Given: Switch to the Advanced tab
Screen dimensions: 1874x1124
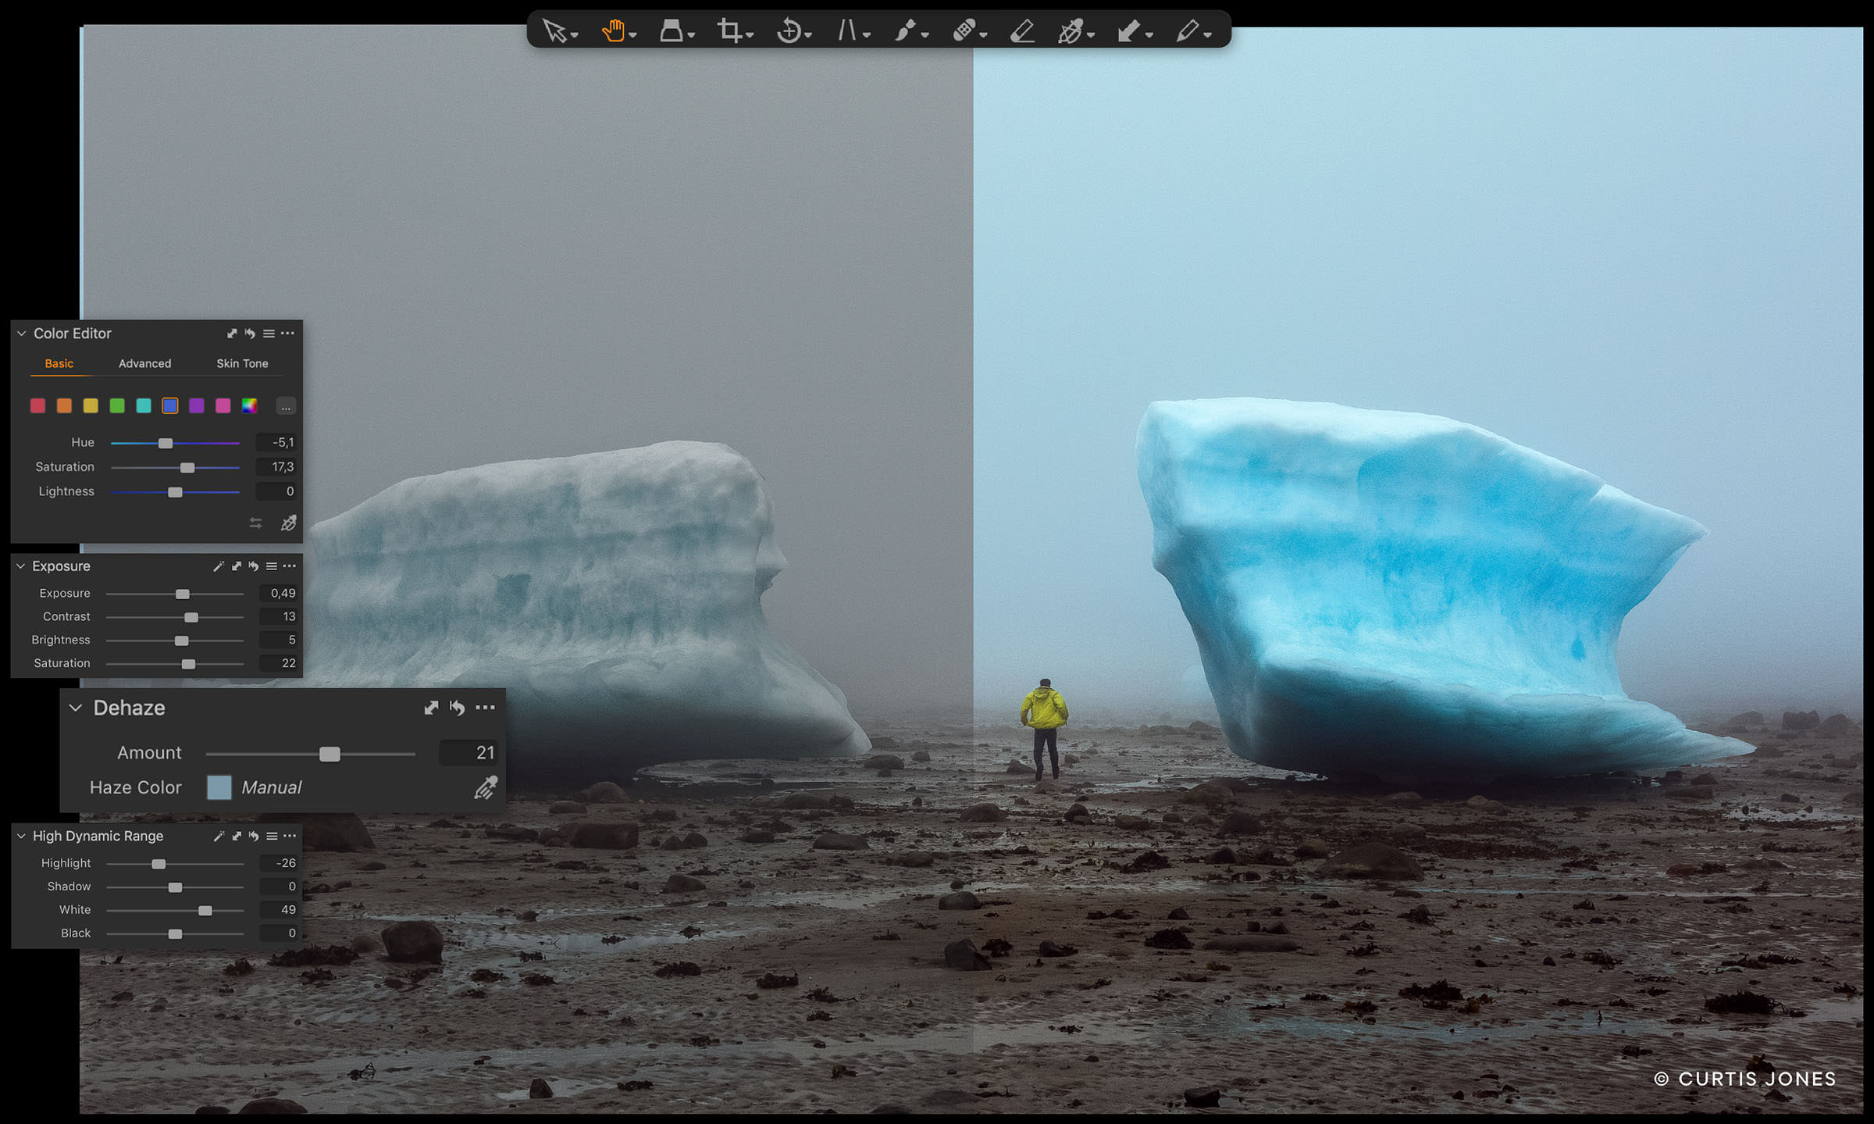Looking at the screenshot, I should 144,363.
